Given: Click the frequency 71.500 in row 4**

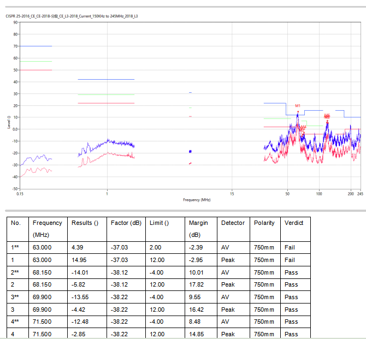Looking at the screenshot, I should pyautogui.click(x=42, y=322).
